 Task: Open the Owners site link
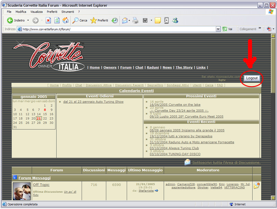tap(110, 67)
